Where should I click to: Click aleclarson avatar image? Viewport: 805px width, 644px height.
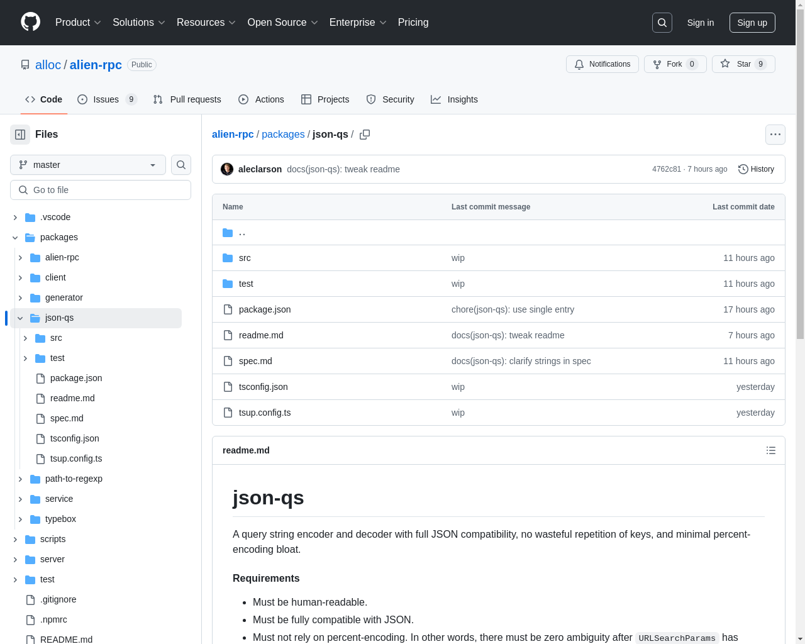[227, 169]
